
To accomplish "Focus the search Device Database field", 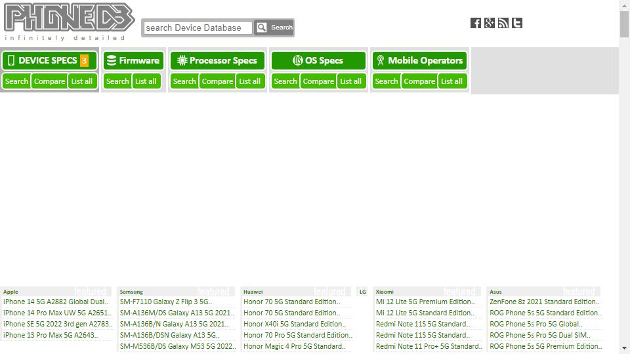I will [198, 28].
